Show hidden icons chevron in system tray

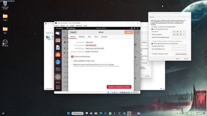click(x=175, y=113)
